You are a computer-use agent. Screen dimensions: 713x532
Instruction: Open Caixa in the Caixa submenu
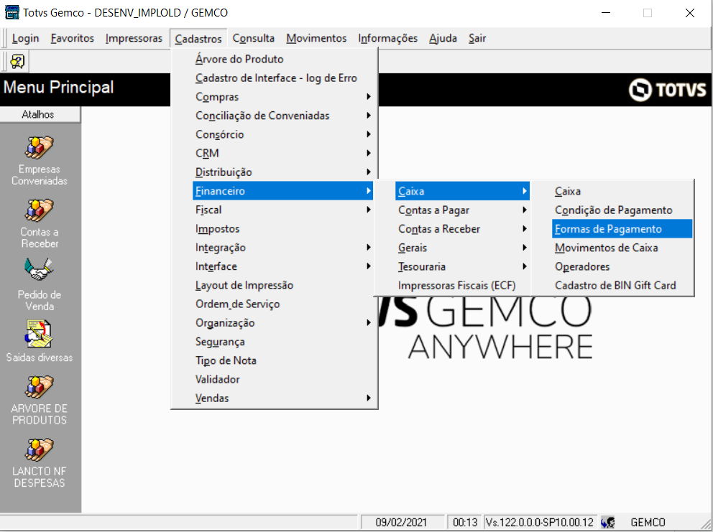622,191
